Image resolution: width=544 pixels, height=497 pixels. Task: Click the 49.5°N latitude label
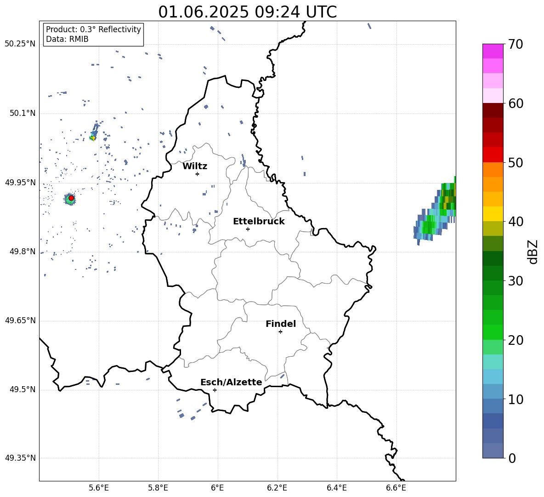[x=22, y=389]
